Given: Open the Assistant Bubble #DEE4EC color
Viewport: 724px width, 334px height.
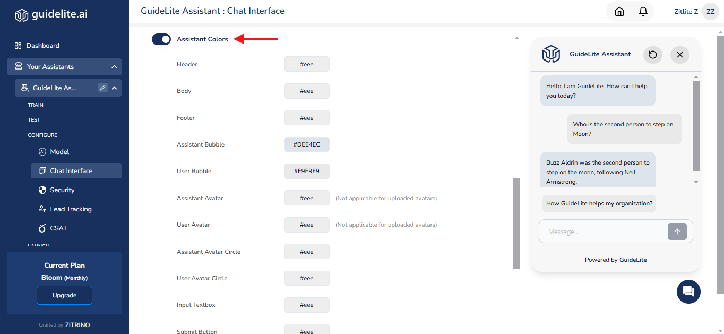Looking at the screenshot, I should tap(307, 144).
